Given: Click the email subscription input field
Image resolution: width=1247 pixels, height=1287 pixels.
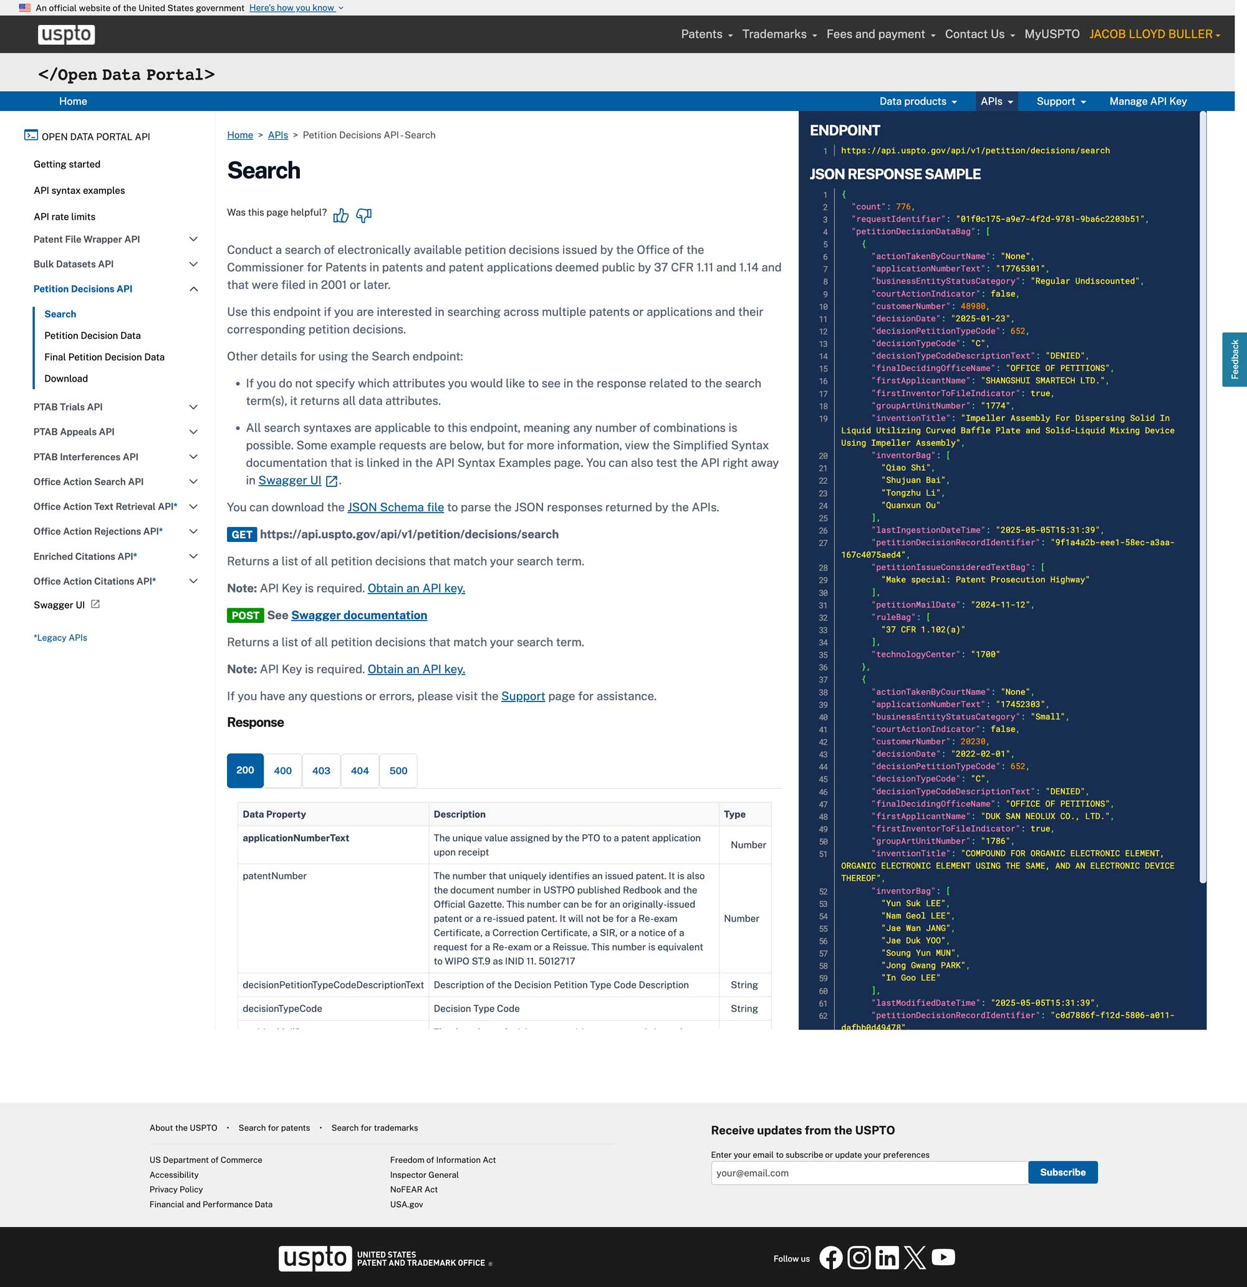Looking at the screenshot, I should point(869,1173).
